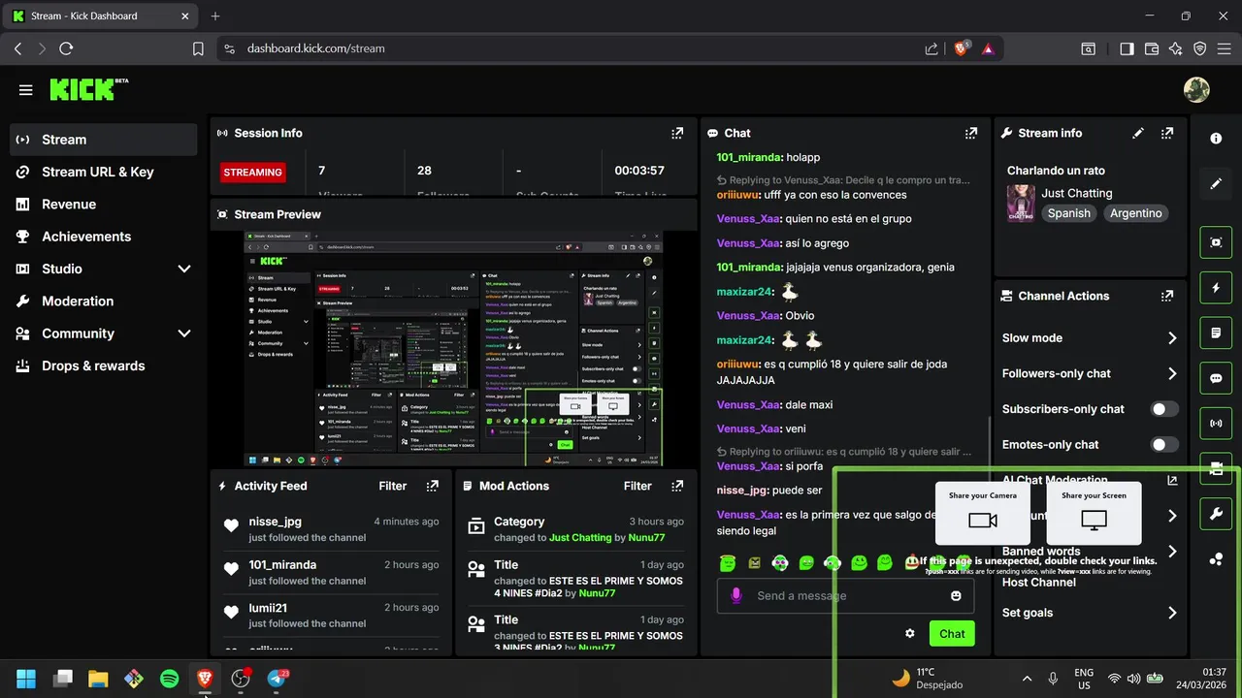This screenshot has width=1242, height=698.
Task: Pop out the Mod Actions panel
Action: click(677, 486)
